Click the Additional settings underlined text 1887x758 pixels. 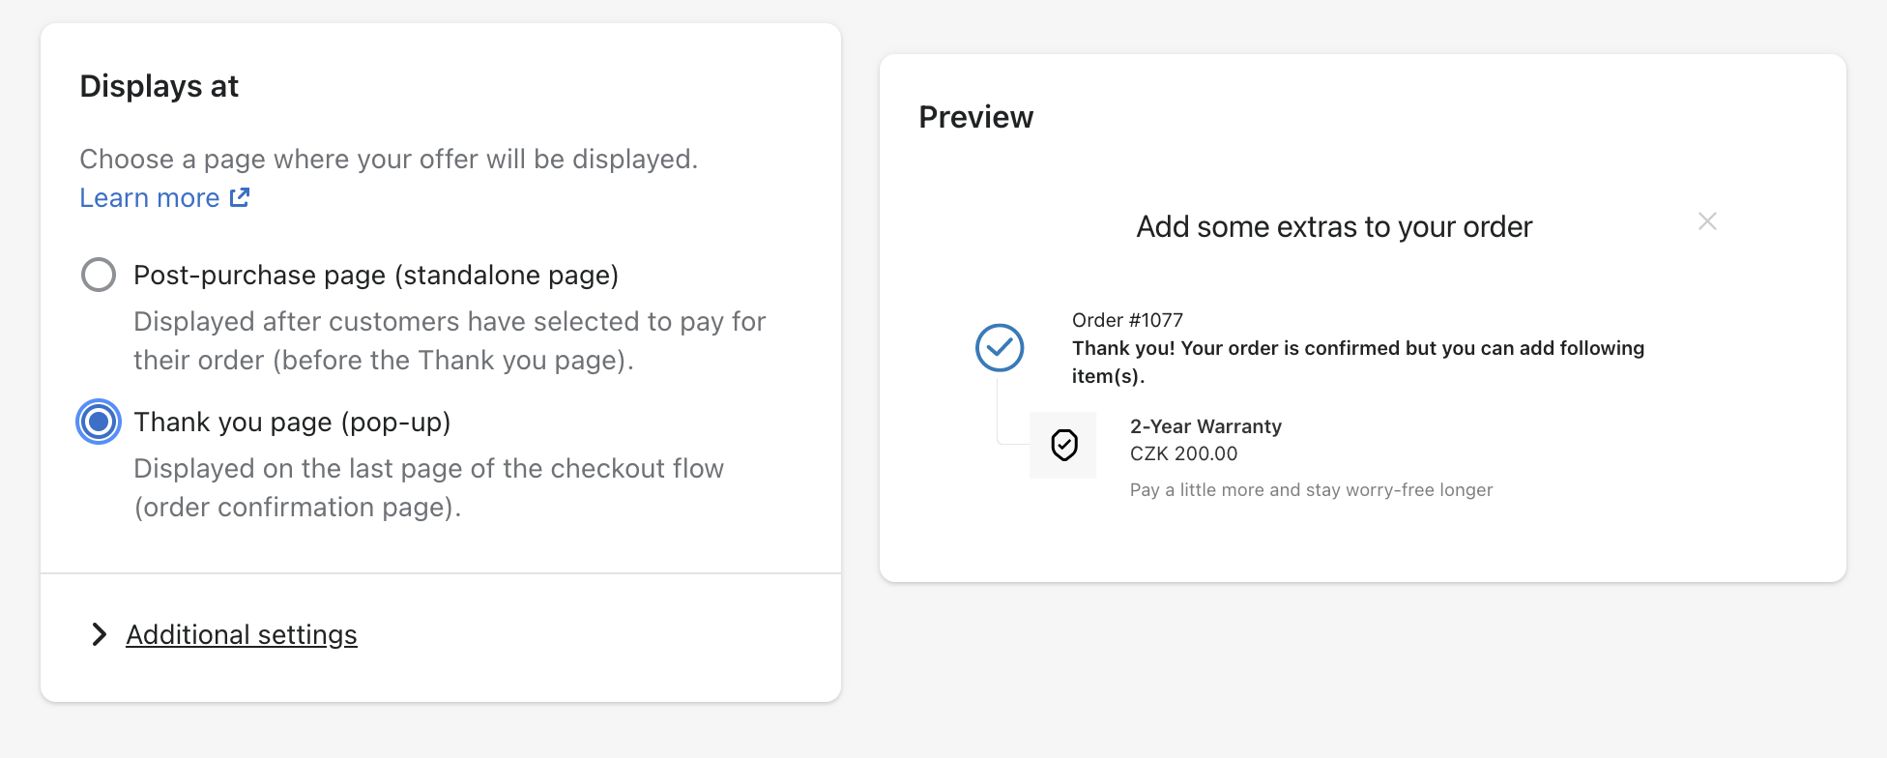click(241, 635)
